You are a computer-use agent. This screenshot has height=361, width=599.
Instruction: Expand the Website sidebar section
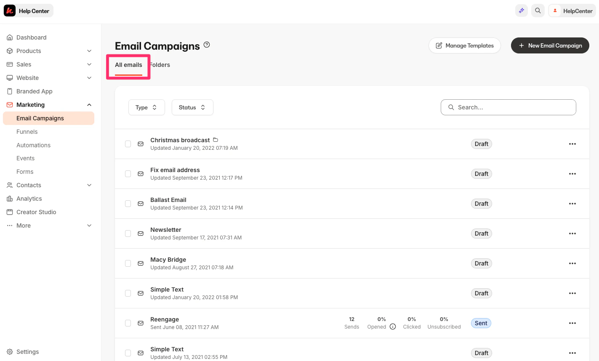[89, 78]
